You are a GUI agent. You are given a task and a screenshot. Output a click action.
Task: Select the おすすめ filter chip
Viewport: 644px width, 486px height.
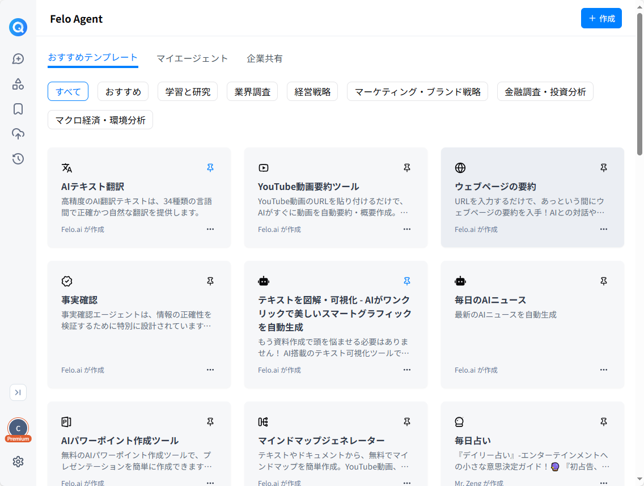point(123,92)
